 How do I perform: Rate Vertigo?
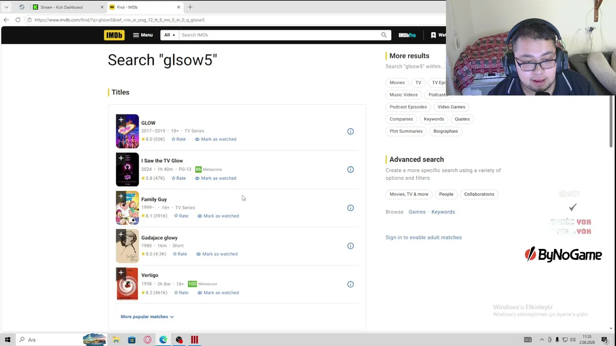(181, 293)
